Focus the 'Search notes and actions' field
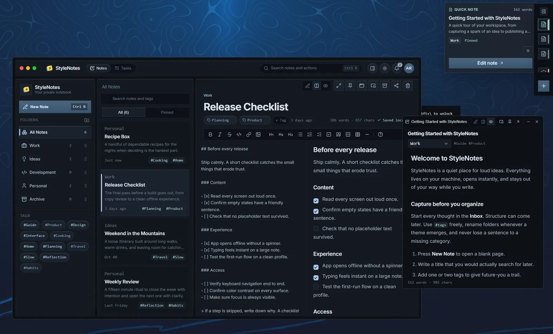553x334 pixels. 311,68
